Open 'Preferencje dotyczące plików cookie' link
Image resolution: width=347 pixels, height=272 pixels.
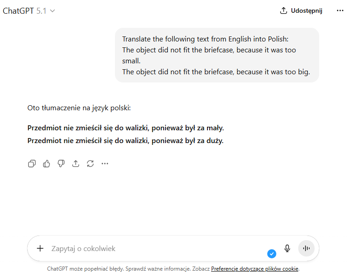point(254,269)
